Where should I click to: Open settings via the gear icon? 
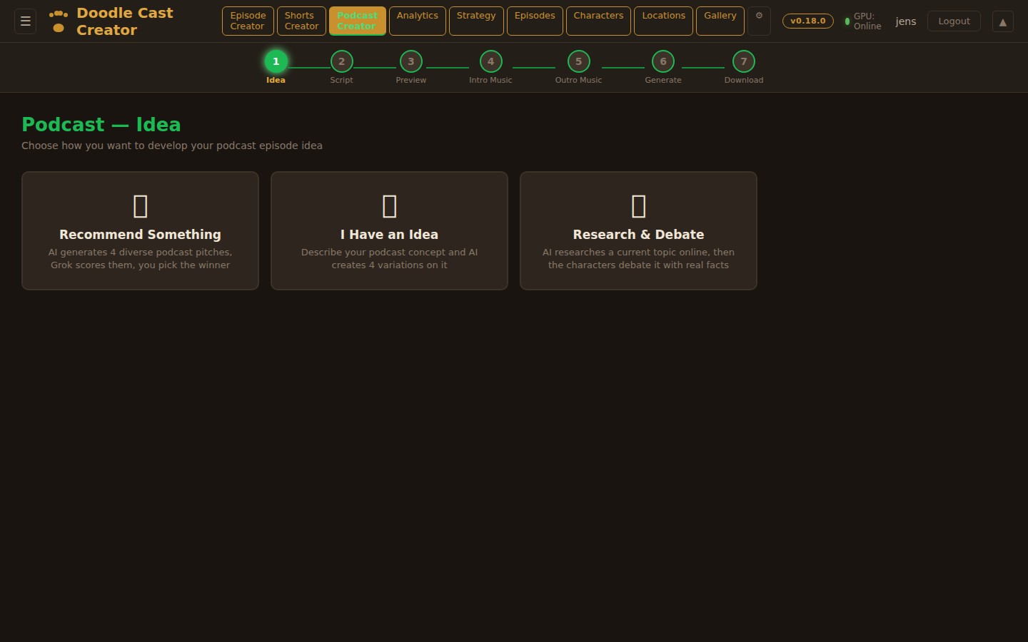tap(759, 16)
